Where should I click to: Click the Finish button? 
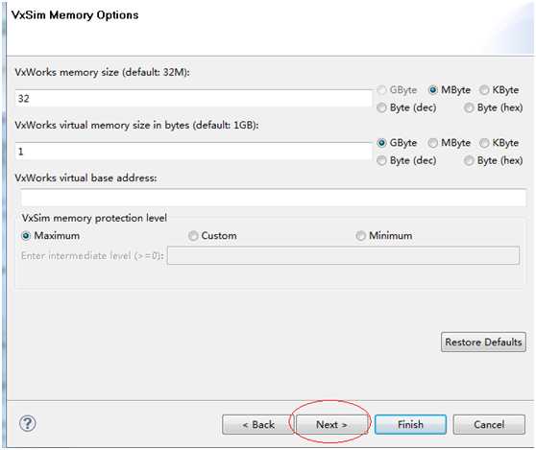(410, 425)
